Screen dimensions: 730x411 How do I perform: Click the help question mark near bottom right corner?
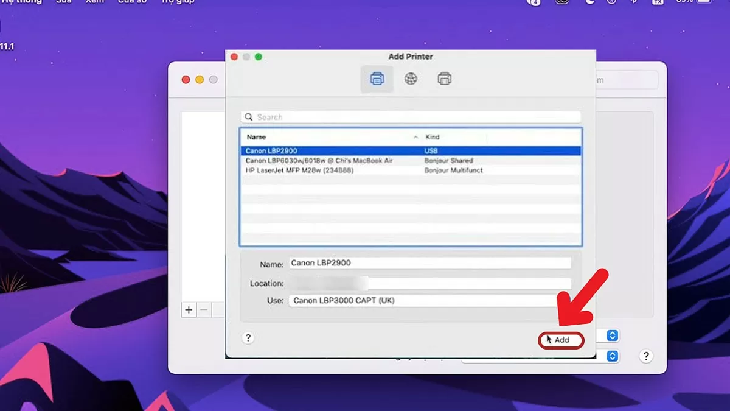[646, 356]
